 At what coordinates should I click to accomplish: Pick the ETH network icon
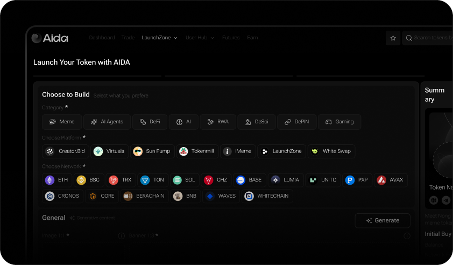point(49,180)
